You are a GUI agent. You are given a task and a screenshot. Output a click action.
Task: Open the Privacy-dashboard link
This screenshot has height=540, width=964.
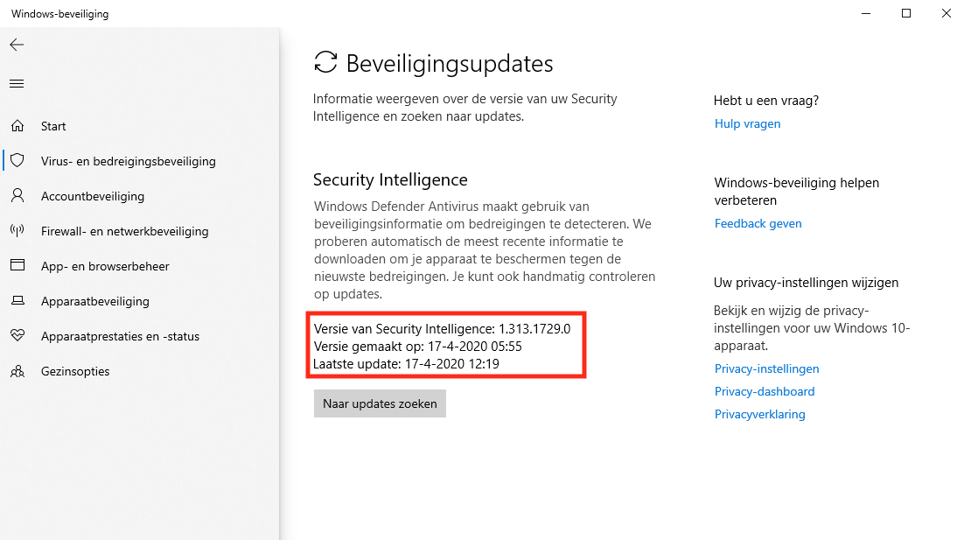[764, 391]
